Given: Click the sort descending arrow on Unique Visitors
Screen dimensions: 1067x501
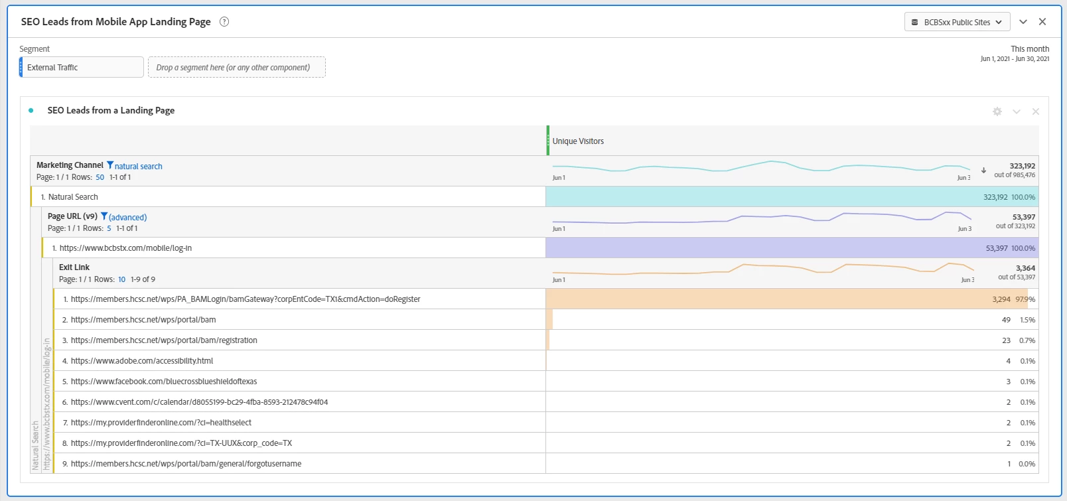Looking at the screenshot, I should tap(983, 171).
